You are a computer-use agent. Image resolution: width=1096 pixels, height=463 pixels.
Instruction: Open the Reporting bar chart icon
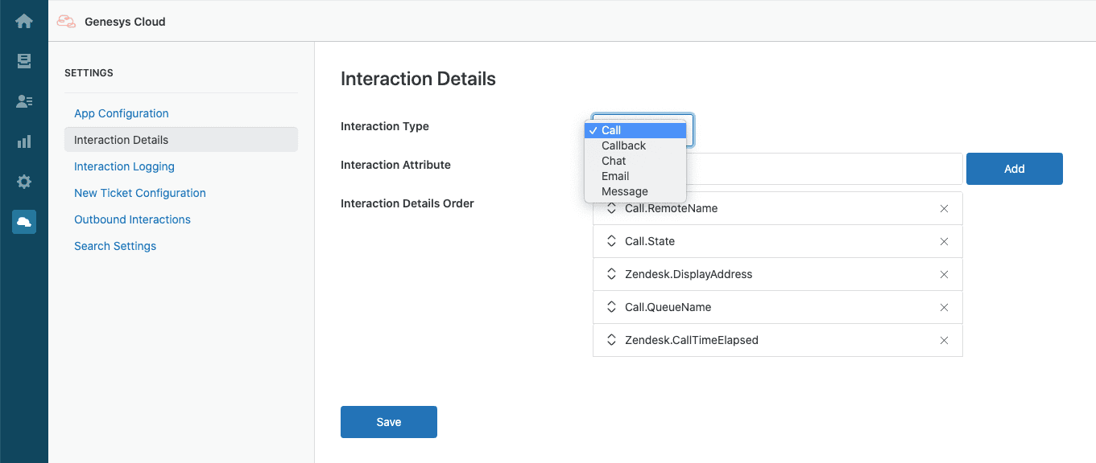click(23, 141)
